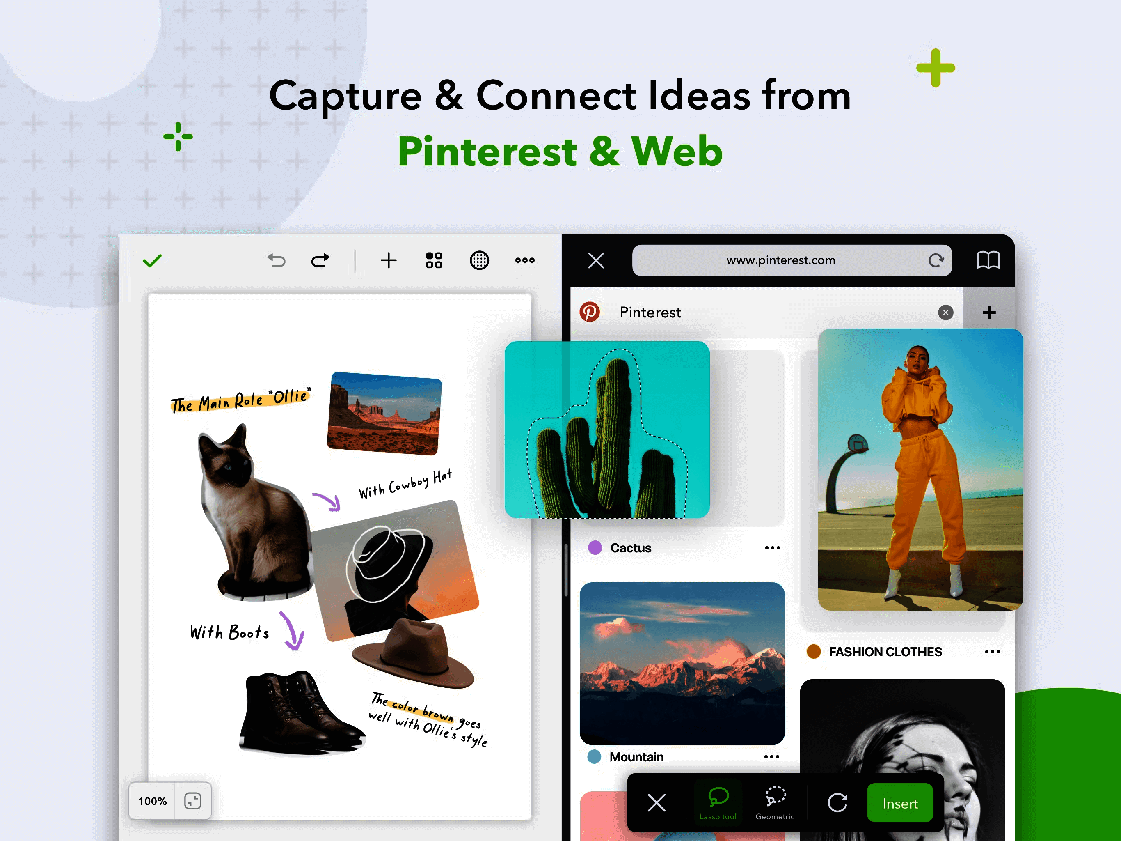Open the Cactus pin options menu

(772, 548)
